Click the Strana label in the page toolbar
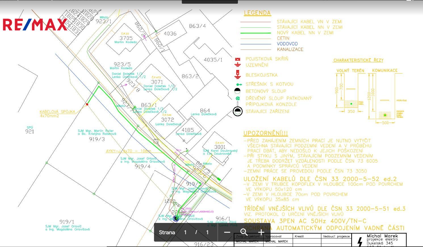This screenshot has width=423, height=247. [167, 233]
